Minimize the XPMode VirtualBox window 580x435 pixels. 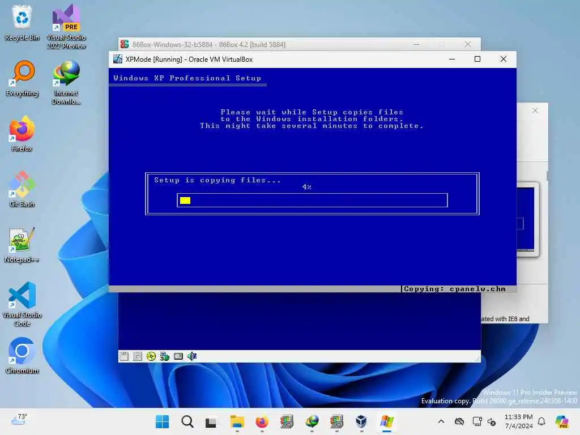coord(451,59)
